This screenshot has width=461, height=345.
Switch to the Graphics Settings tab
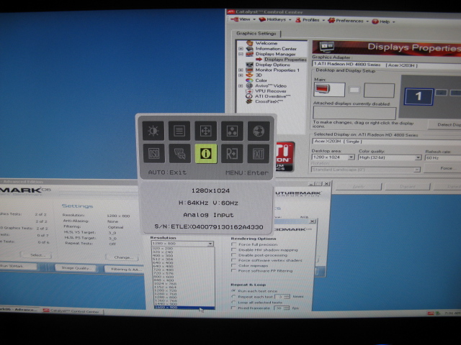point(256,34)
